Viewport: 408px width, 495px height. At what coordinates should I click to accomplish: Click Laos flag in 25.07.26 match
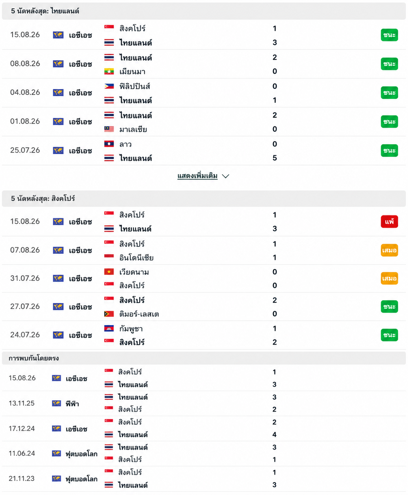pyautogui.click(x=109, y=144)
